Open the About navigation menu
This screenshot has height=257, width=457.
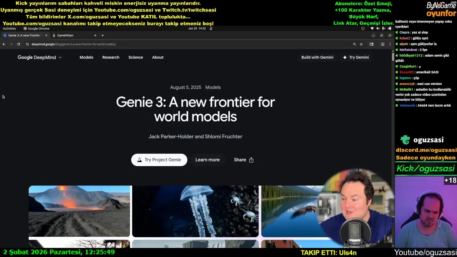click(158, 57)
